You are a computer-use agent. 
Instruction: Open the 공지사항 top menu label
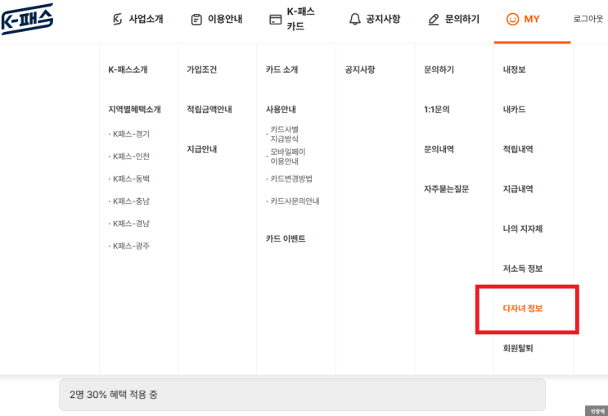tap(383, 19)
